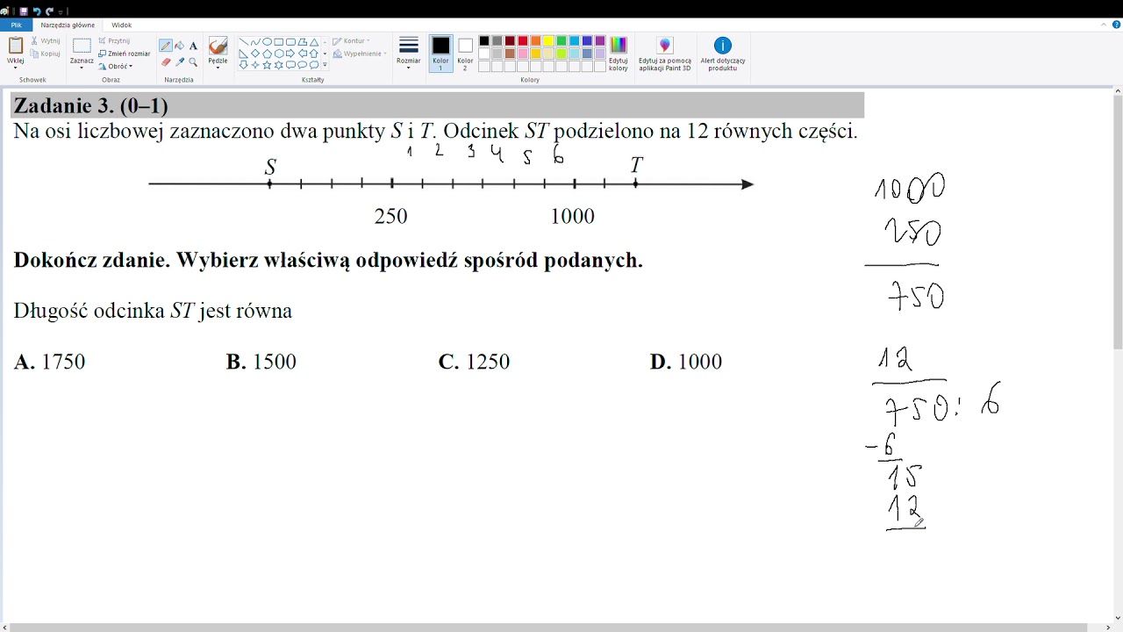Select the Magnifier tool
The height and width of the screenshot is (632, 1123).
(x=193, y=62)
